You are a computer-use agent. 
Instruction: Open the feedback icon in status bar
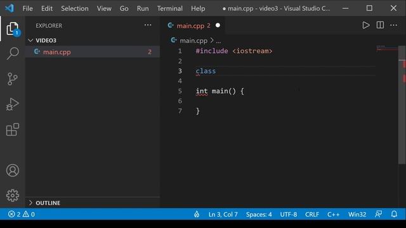[379, 214]
